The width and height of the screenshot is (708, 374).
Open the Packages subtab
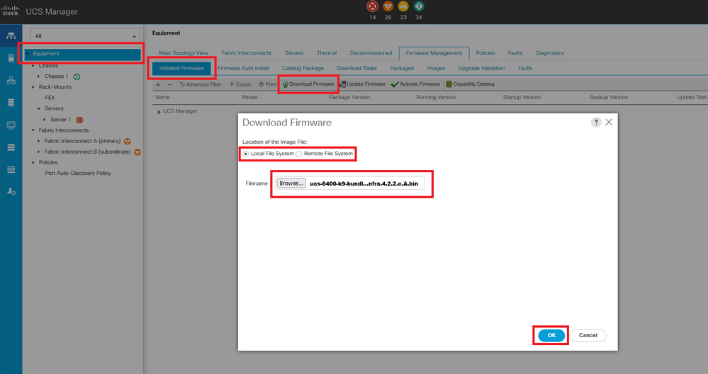[402, 68]
